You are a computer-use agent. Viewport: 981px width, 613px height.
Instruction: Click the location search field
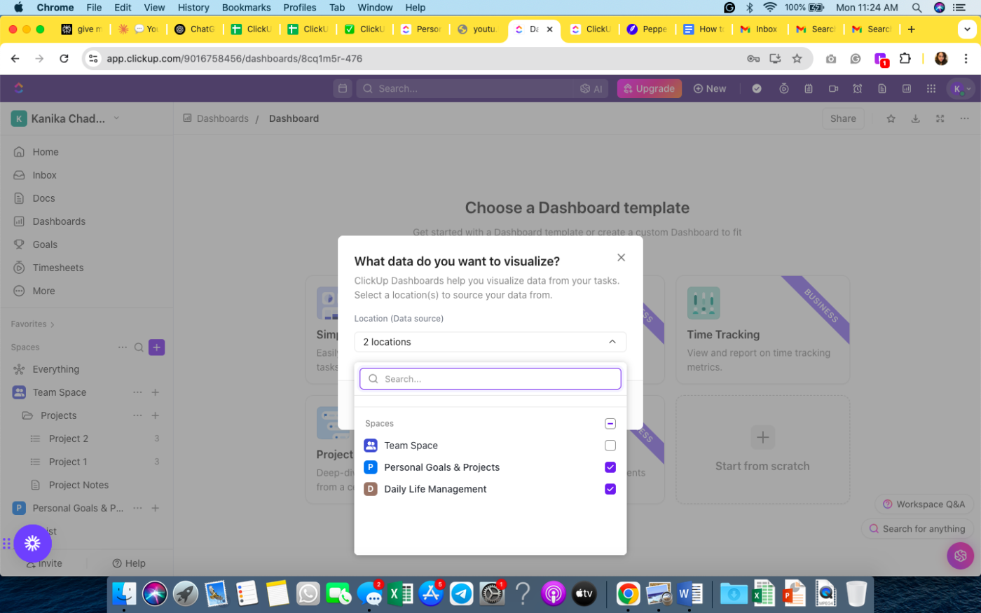490,379
